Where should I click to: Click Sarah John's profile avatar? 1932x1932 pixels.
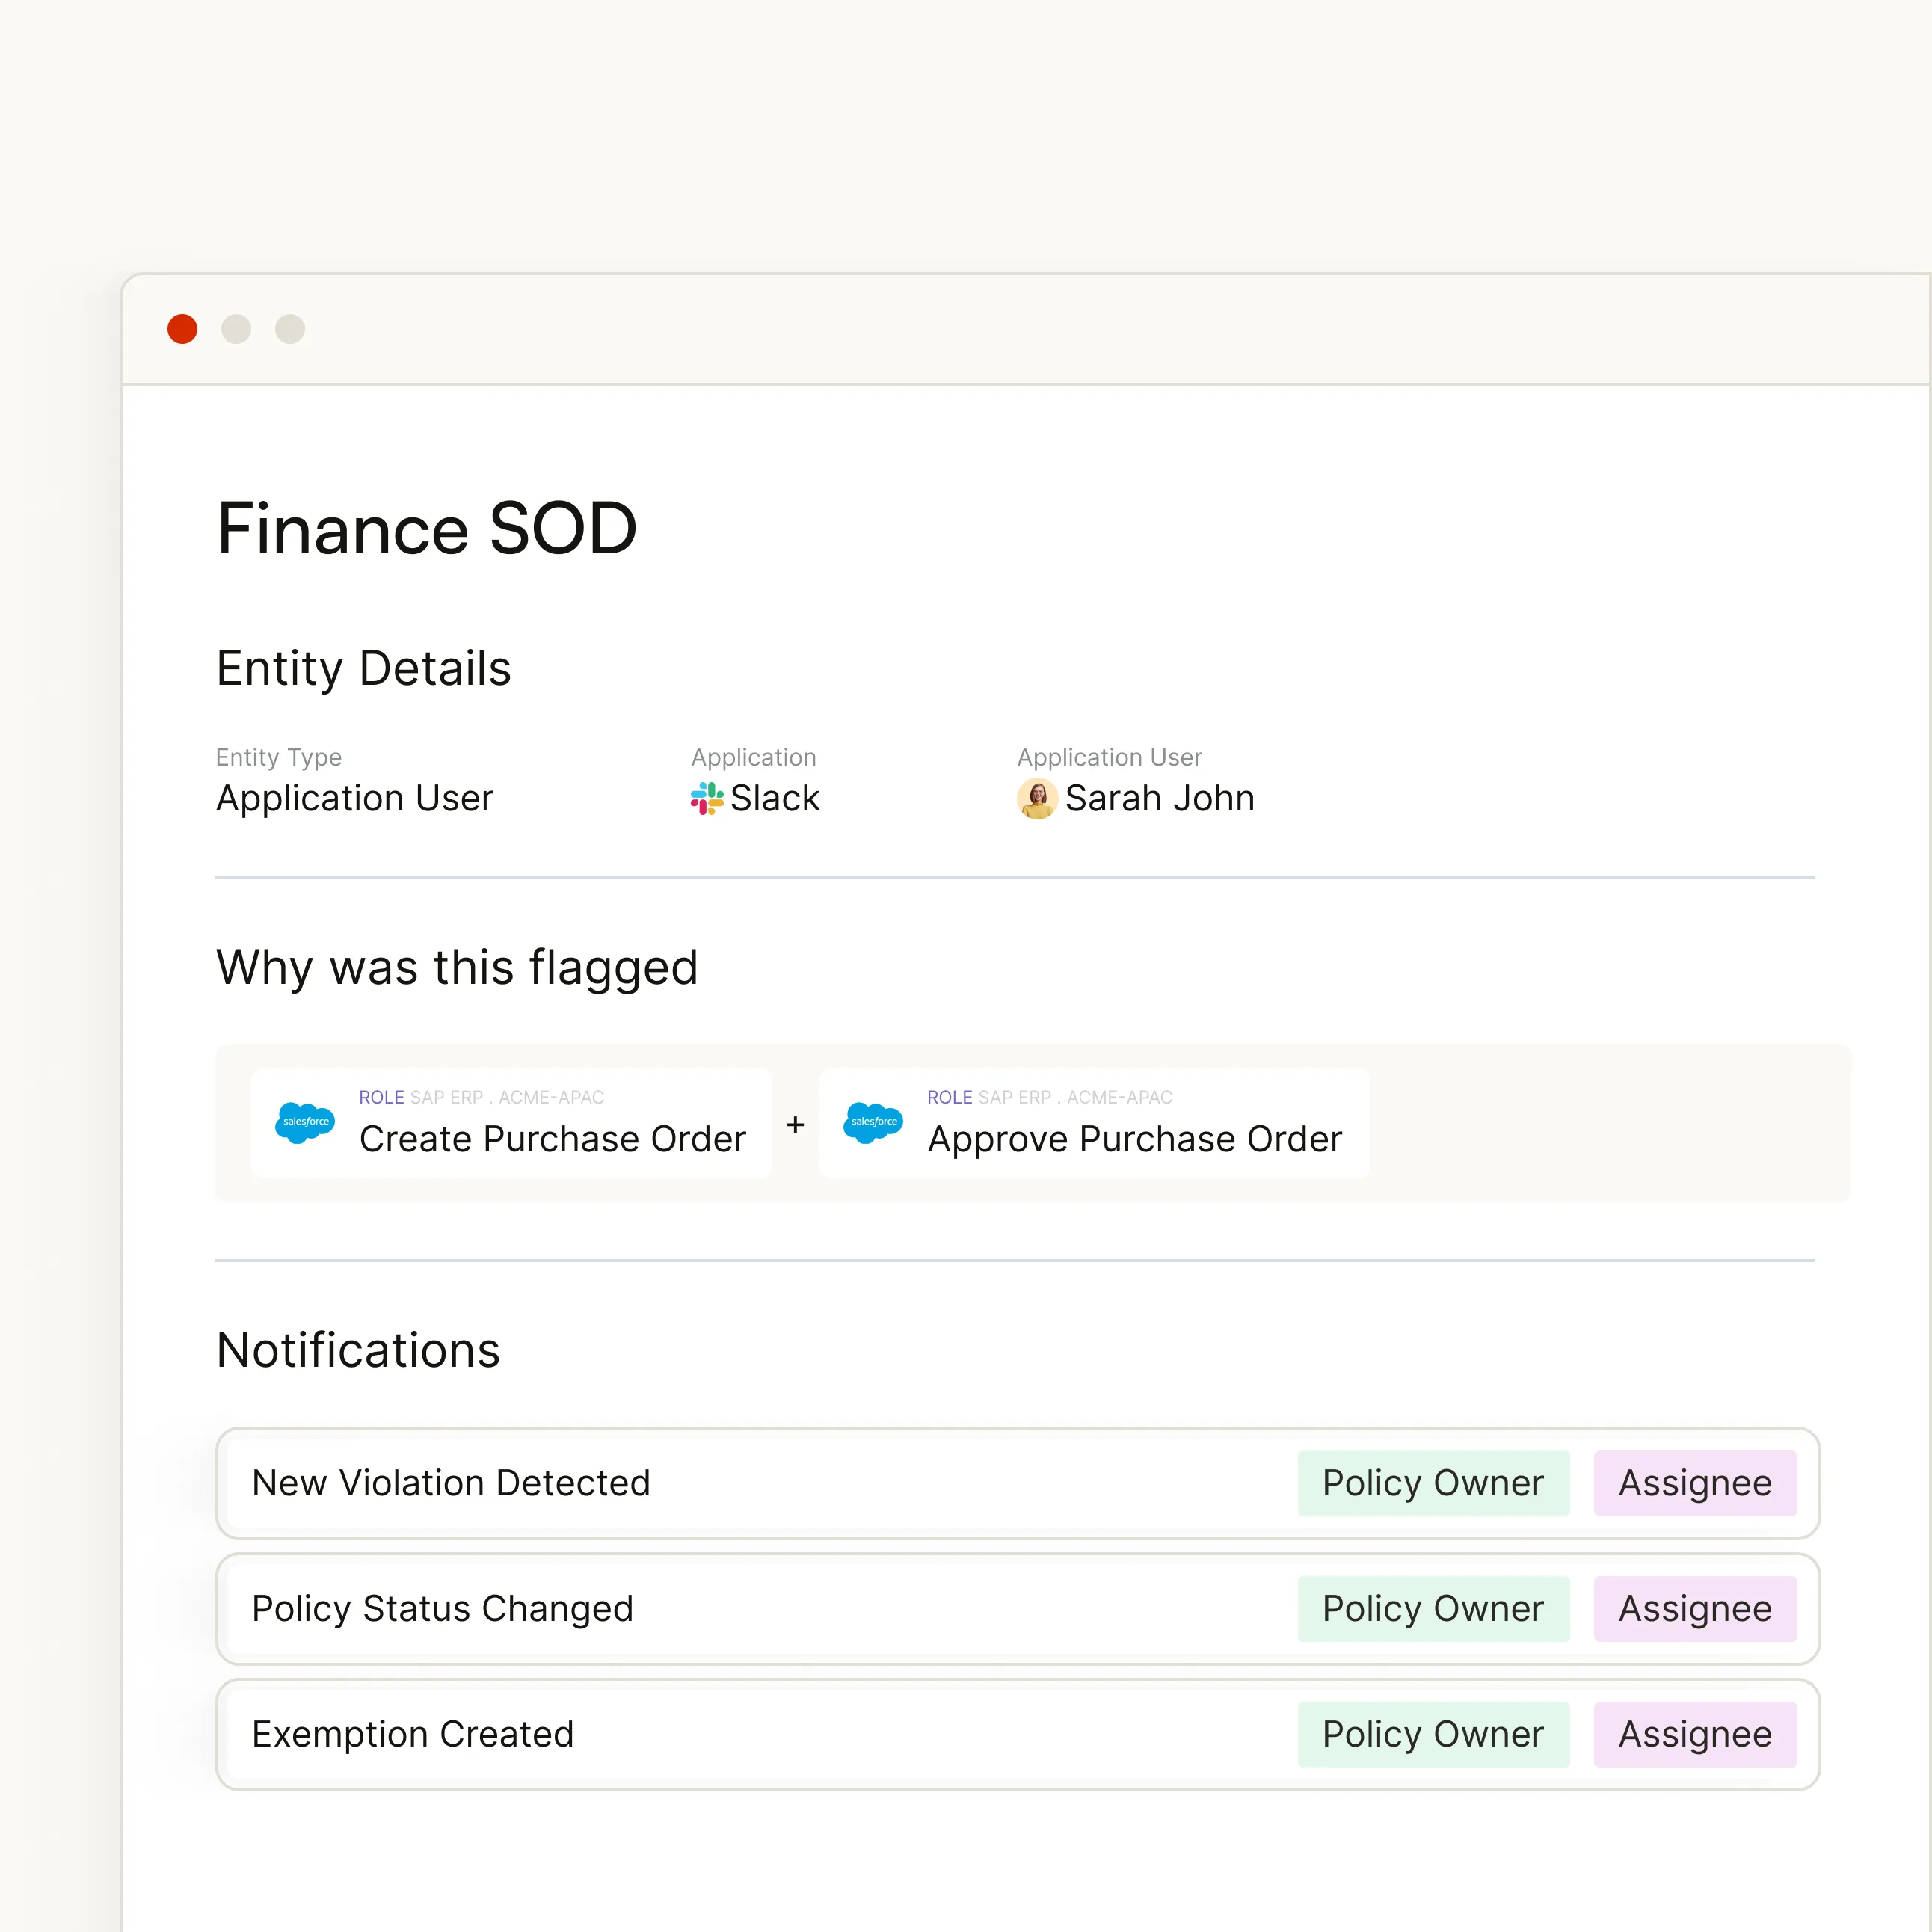tap(1036, 798)
